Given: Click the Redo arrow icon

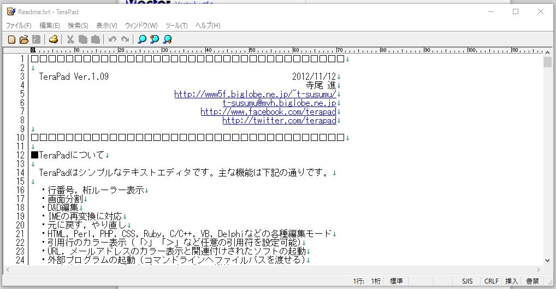Looking at the screenshot, I should click(125, 39).
